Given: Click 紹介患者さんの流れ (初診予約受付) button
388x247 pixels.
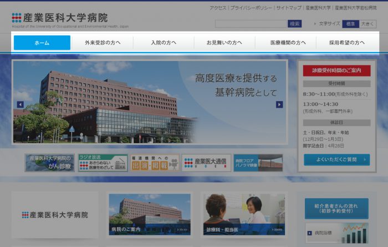Looking at the screenshot, I should point(336,209).
